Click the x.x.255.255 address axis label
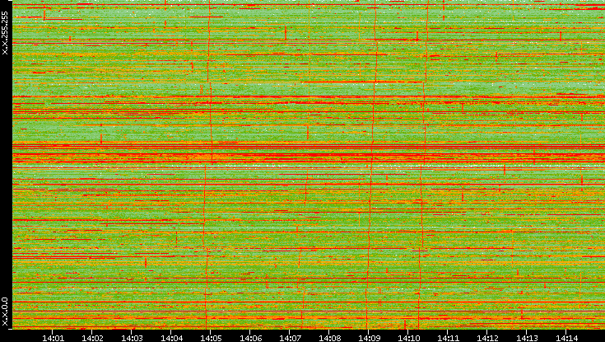 coord(5,33)
